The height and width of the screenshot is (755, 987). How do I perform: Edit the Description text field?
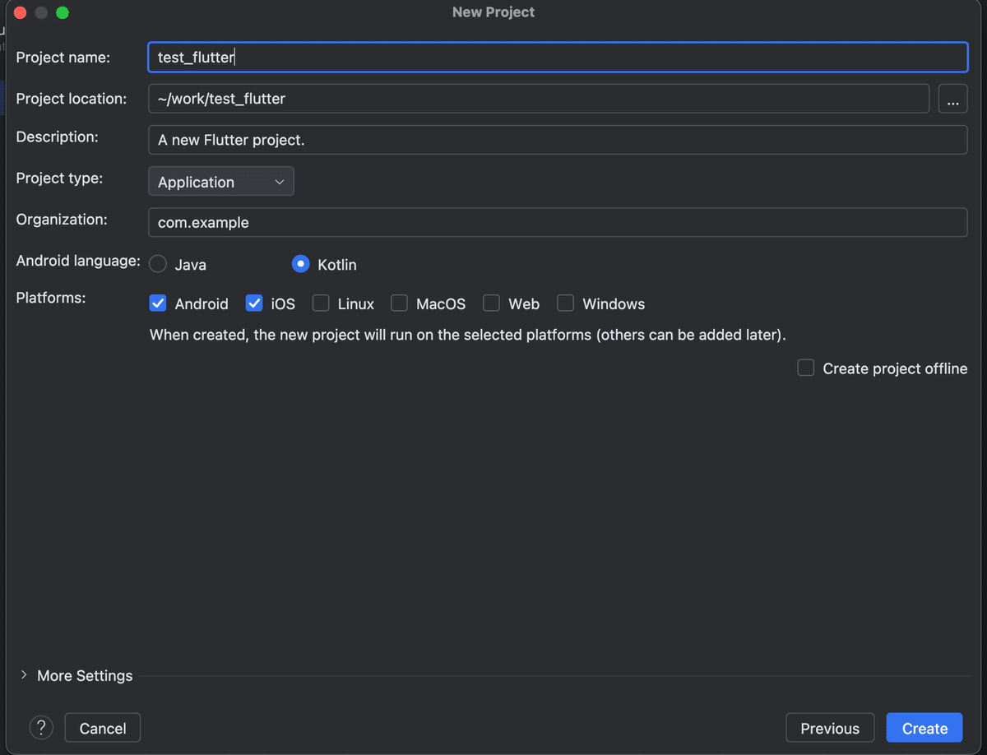pos(558,140)
